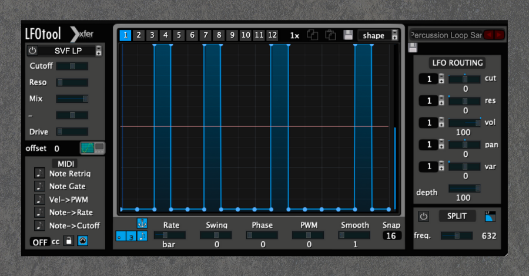Switch to graph tab 4
The width and height of the screenshot is (529, 276).
(165, 35)
